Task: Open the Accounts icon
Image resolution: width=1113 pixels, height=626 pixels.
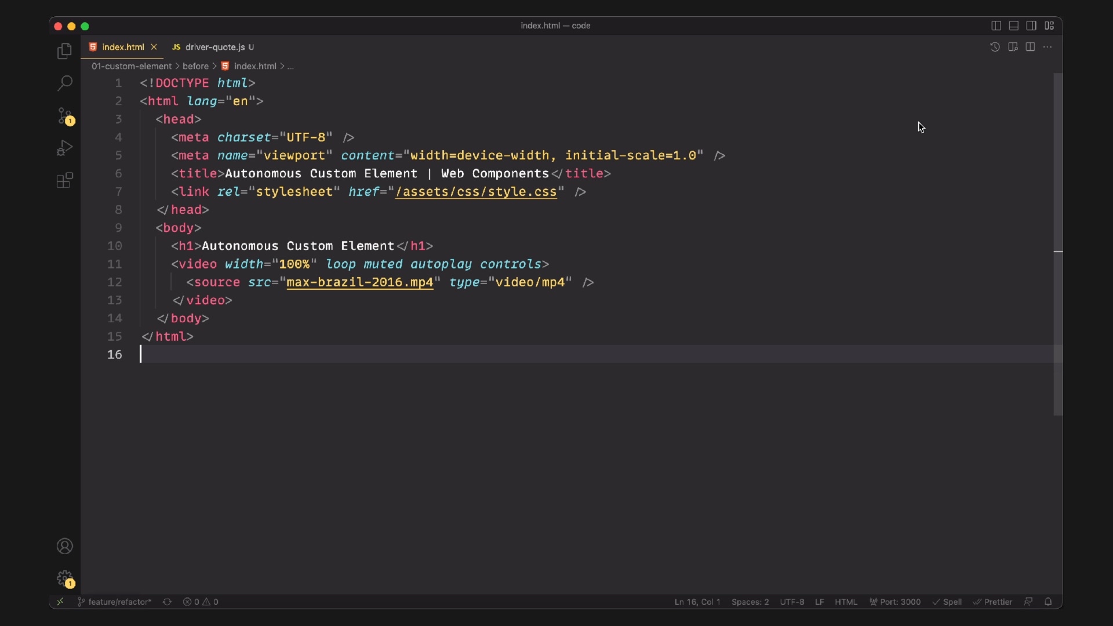Action: tap(64, 546)
